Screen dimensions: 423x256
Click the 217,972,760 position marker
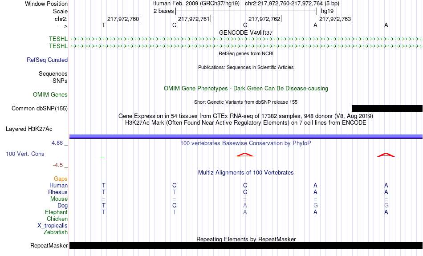coord(123,19)
